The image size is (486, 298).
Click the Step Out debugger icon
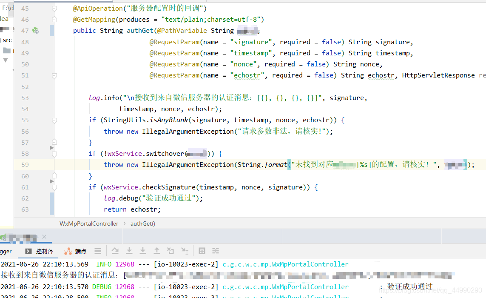[157, 251]
